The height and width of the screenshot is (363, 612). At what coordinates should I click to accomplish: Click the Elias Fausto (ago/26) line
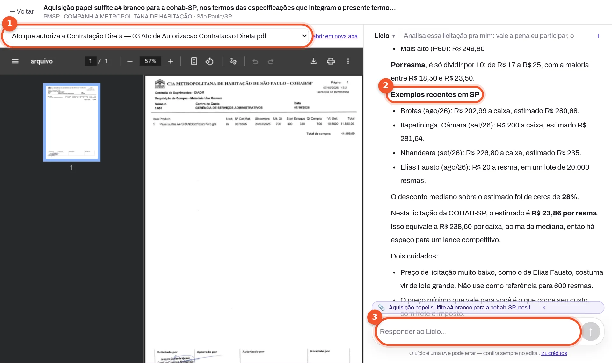click(495, 174)
